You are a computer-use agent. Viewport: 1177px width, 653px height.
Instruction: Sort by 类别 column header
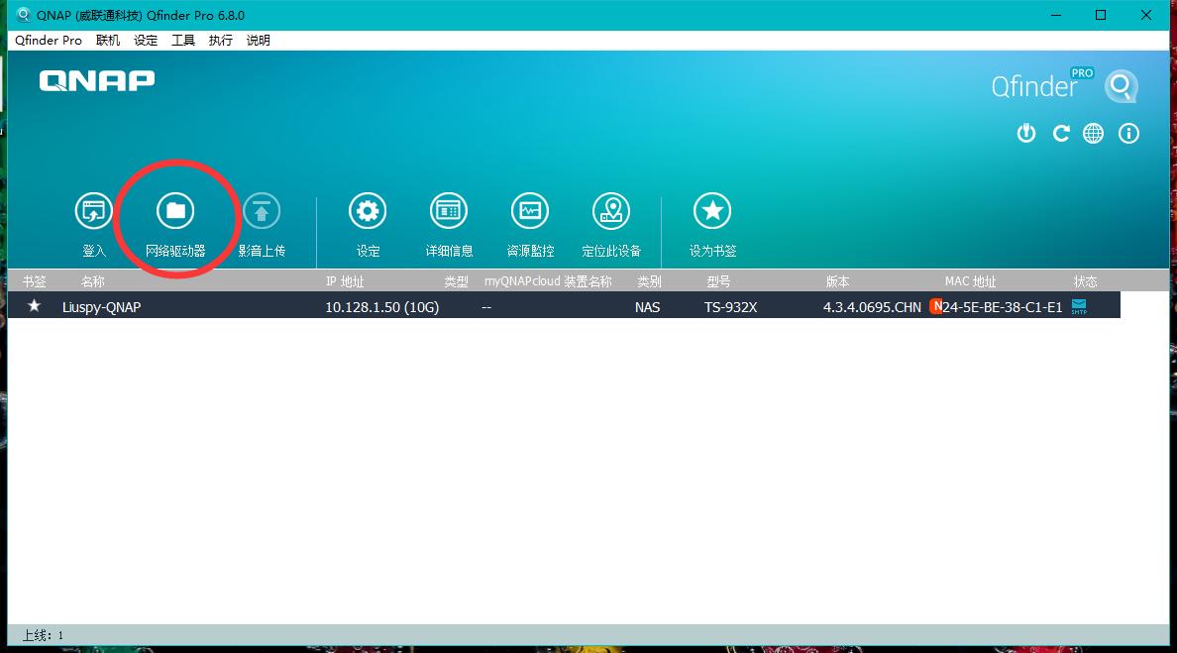(x=649, y=281)
